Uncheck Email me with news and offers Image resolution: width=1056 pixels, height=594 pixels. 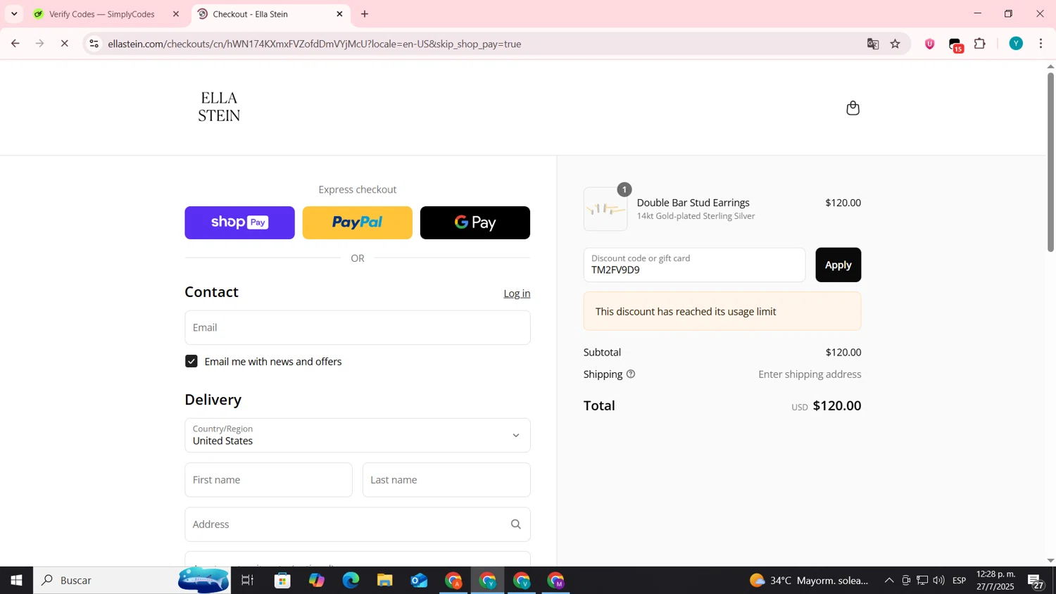(191, 361)
